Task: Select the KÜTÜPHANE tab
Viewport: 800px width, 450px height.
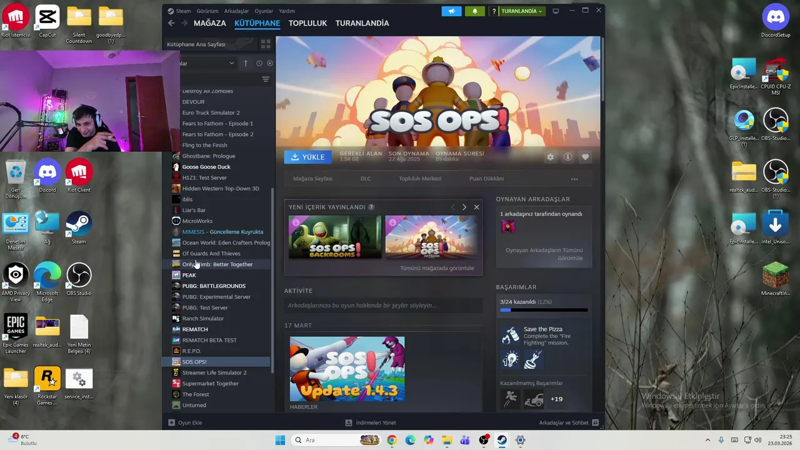Action: click(257, 23)
